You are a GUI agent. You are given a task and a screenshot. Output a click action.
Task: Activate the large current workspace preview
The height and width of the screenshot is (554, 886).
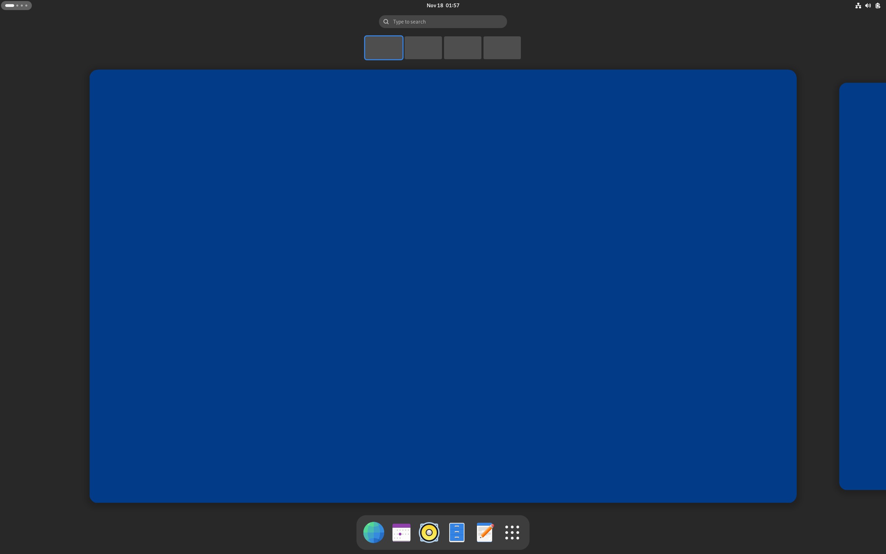443,286
